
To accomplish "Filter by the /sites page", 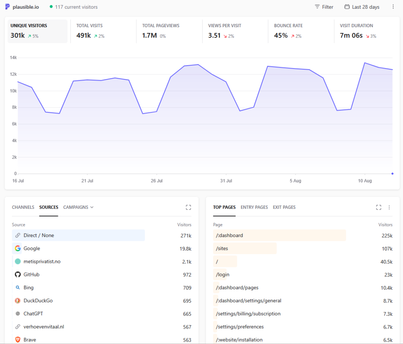I will [x=222, y=248].
